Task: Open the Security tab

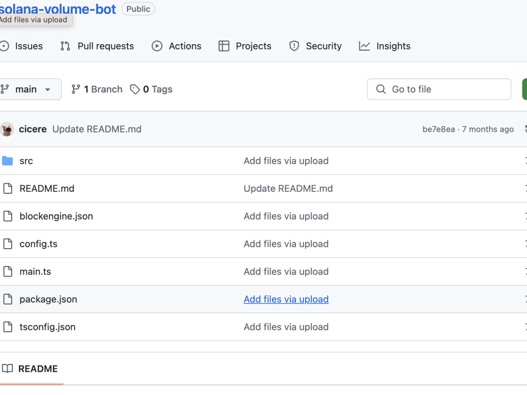Action: (315, 46)
